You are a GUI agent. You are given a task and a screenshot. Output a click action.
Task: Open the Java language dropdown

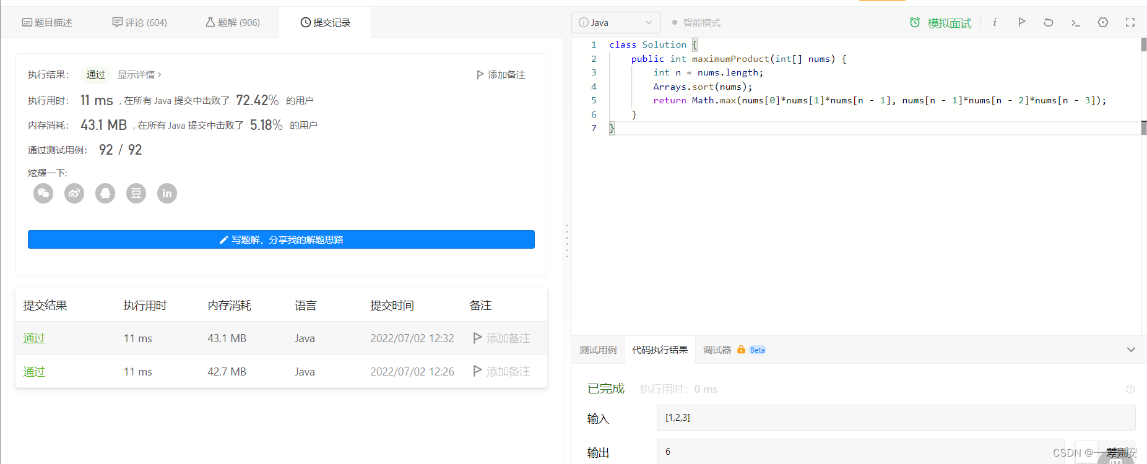(616, 22)
